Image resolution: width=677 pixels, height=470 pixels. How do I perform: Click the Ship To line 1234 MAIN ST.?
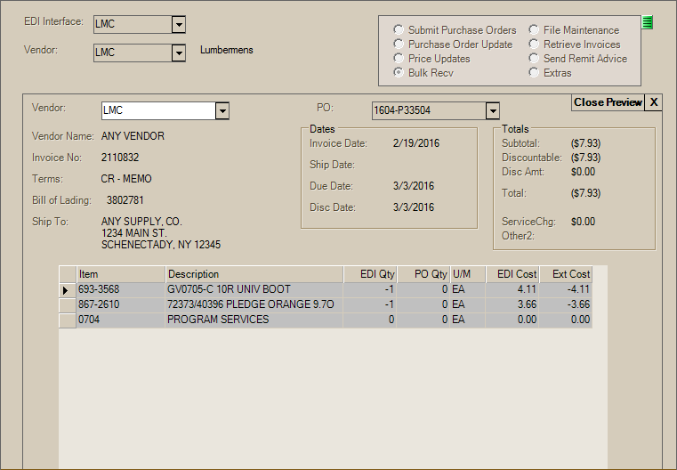(133, 233)
